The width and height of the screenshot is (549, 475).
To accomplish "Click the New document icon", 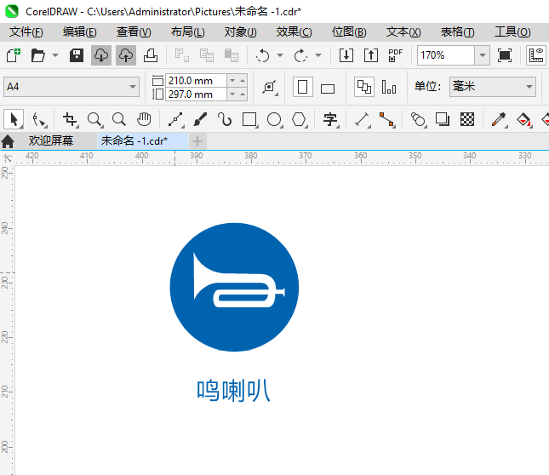I will click(14, 55).
